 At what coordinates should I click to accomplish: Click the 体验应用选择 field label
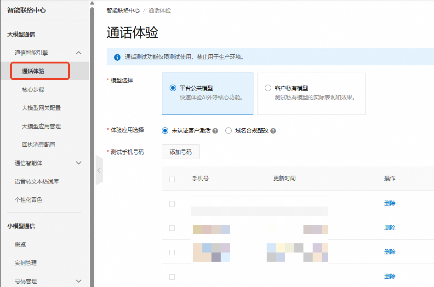pos(127,130)
